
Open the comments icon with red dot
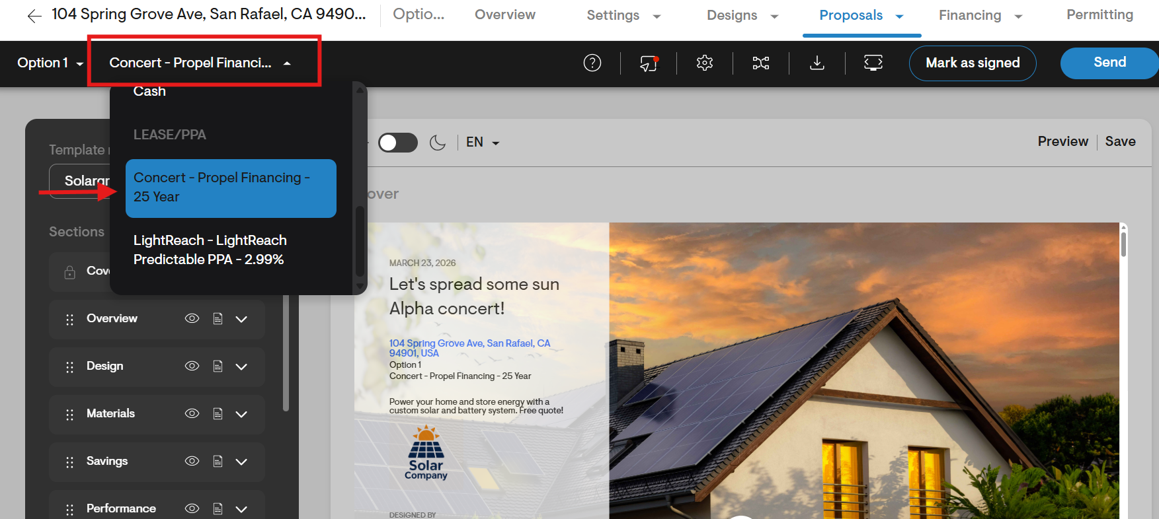(x=649, y=63)
